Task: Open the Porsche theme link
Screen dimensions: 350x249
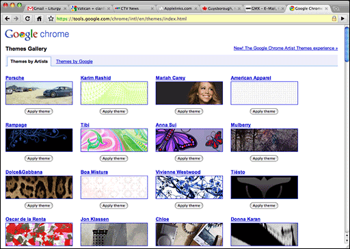Action: (15, 78)
